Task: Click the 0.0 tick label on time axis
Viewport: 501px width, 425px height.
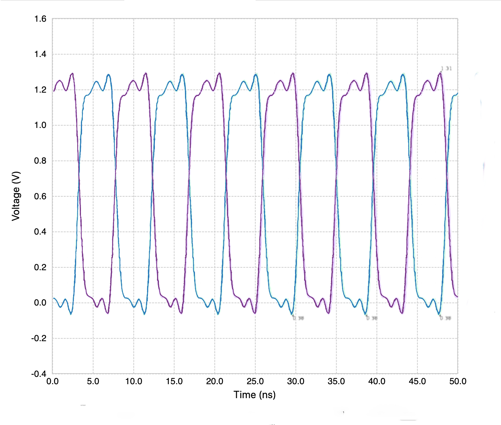Action: [x=53, y=381]
